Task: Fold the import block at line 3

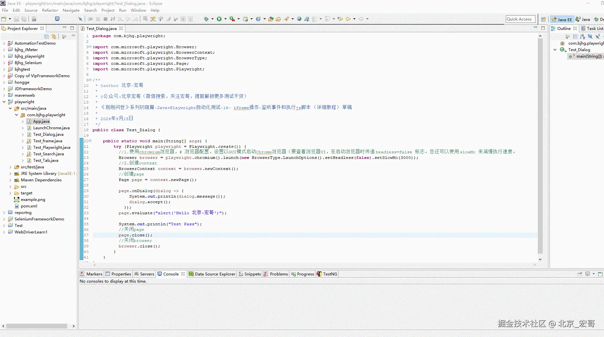Action: pos(90,47)
